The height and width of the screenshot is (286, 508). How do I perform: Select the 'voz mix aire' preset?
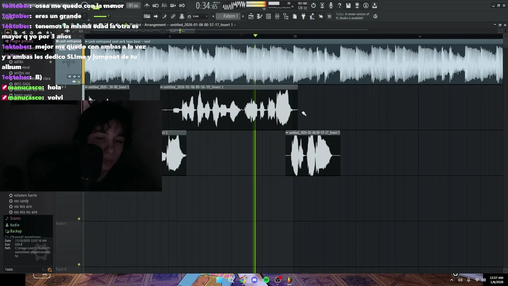23,207
